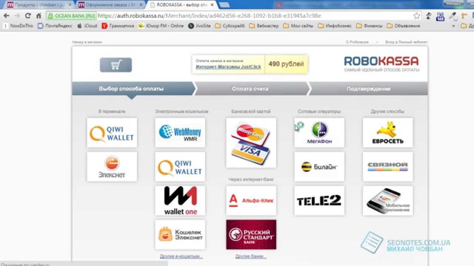Select WebMoney WMR payment tile
Screen dimensions: 474x266
[x=180, y=133]
